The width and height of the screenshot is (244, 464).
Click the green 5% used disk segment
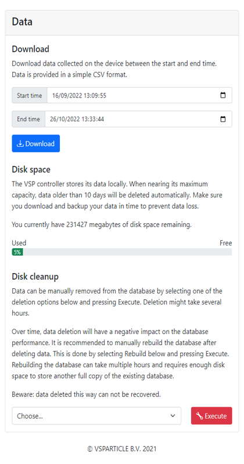[x=17, y=252]
